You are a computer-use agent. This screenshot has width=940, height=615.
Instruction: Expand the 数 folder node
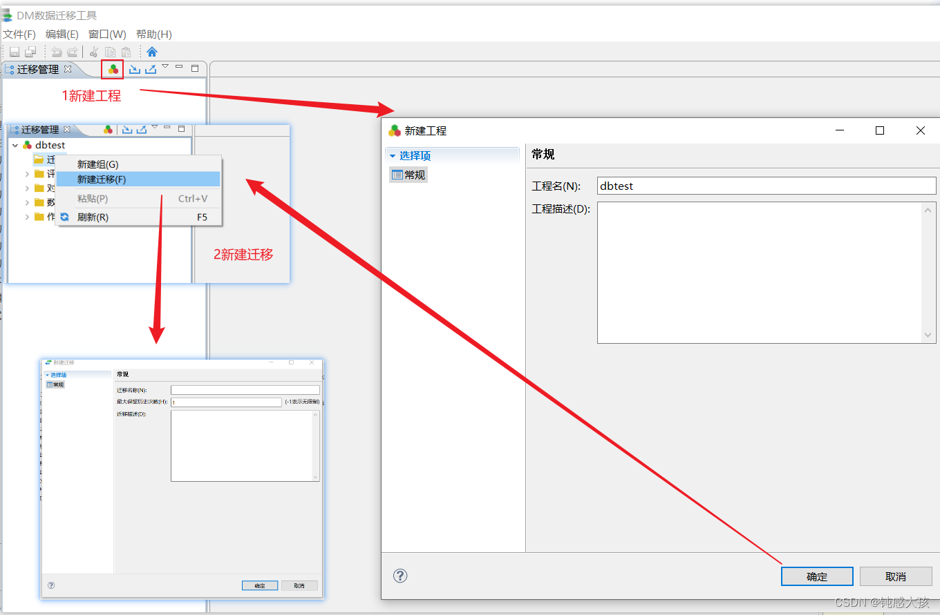[27, 202]
